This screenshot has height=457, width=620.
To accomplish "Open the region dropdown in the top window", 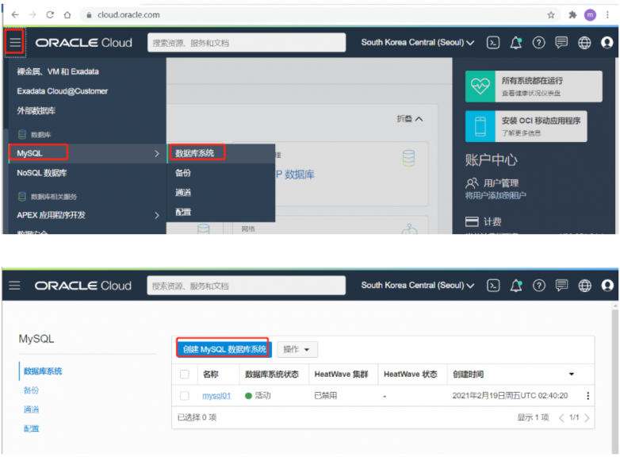I will (418, 42).
